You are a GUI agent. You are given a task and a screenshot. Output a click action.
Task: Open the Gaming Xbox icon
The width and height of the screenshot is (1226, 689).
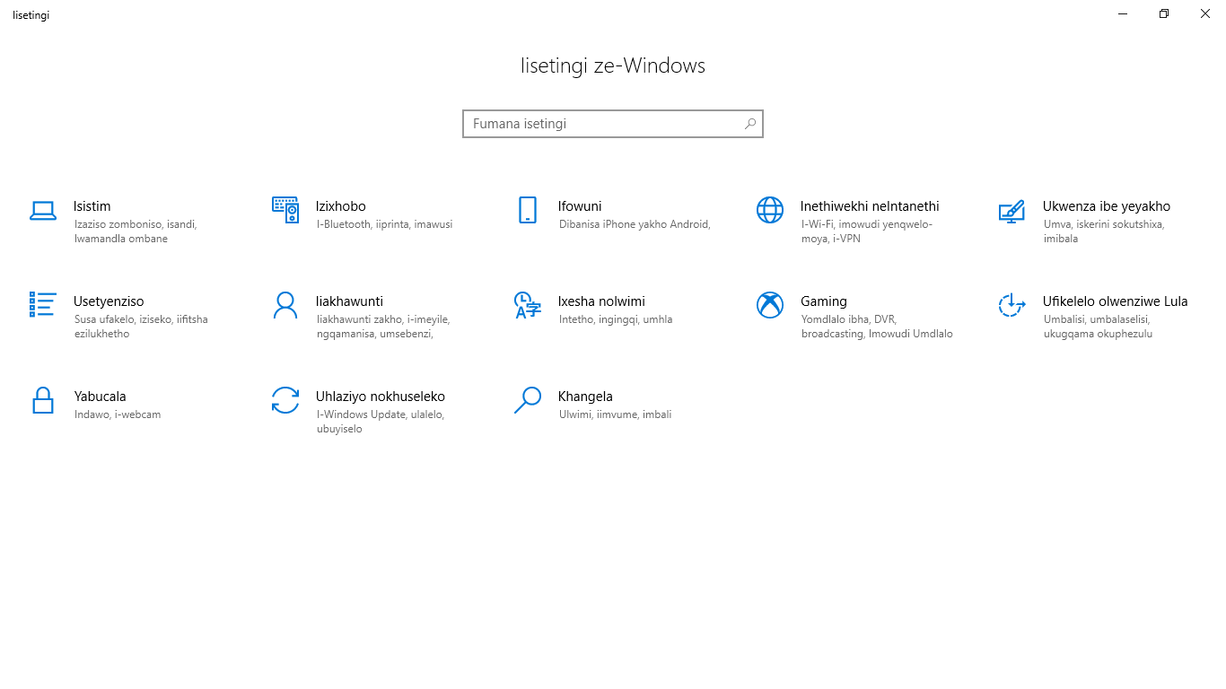click(770, 305)
